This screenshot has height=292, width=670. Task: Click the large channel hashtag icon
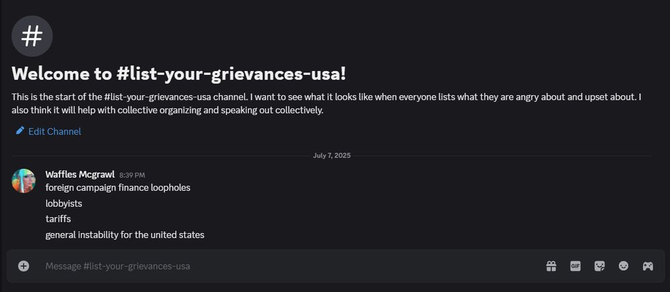[x=32, y=36]
